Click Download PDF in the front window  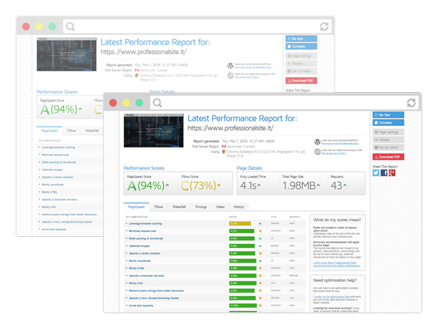389,157
